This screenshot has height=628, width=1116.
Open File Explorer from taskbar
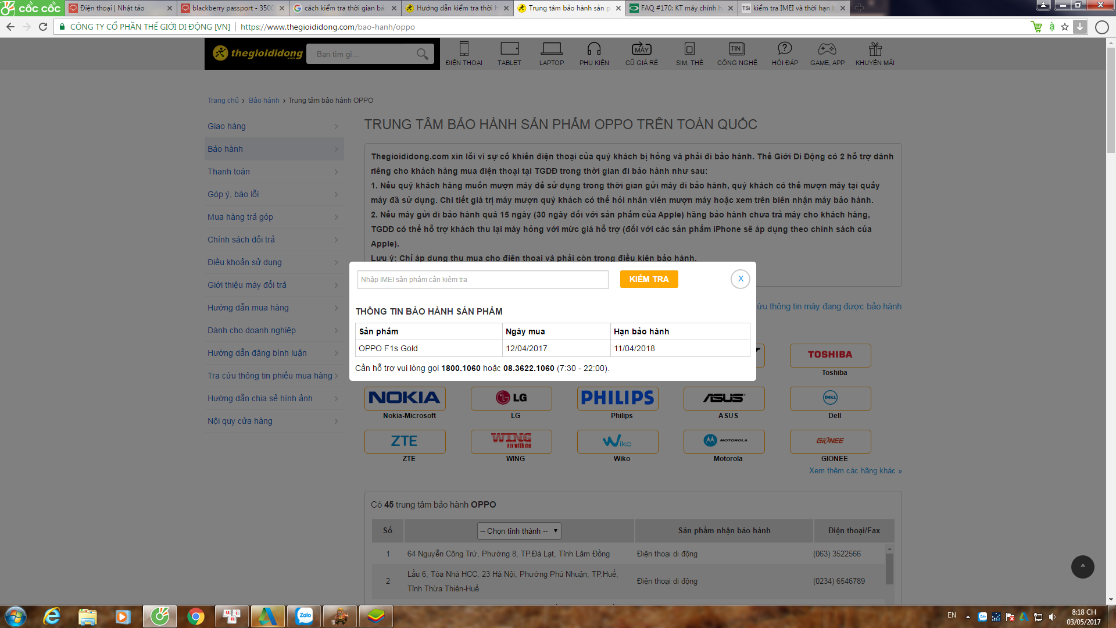click(87, 616)
